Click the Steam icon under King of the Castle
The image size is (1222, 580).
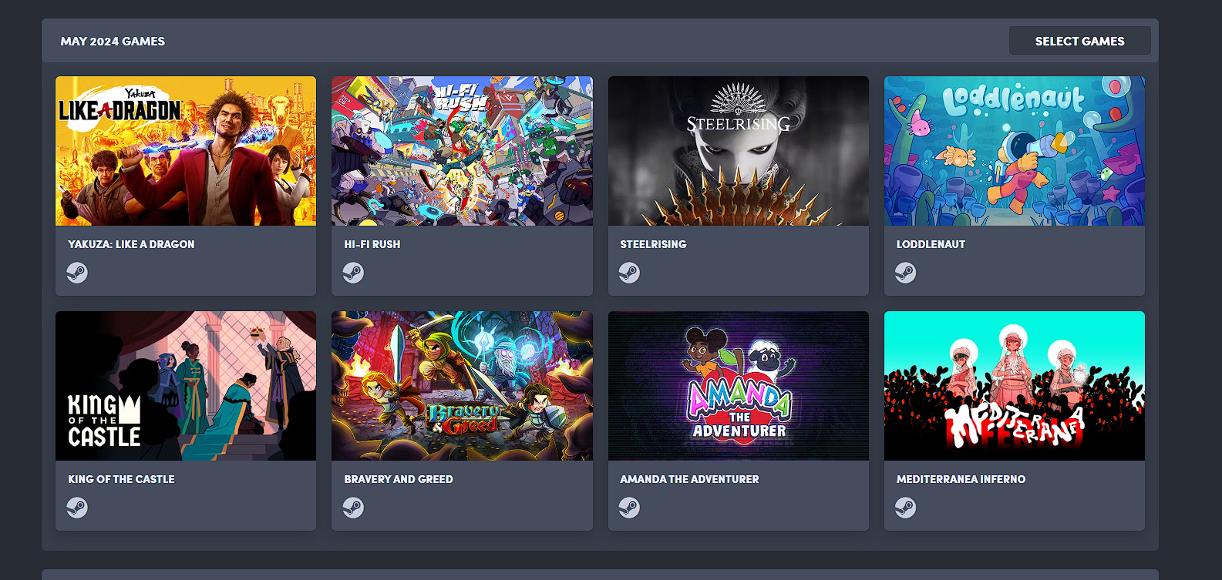tap(77, 508)
